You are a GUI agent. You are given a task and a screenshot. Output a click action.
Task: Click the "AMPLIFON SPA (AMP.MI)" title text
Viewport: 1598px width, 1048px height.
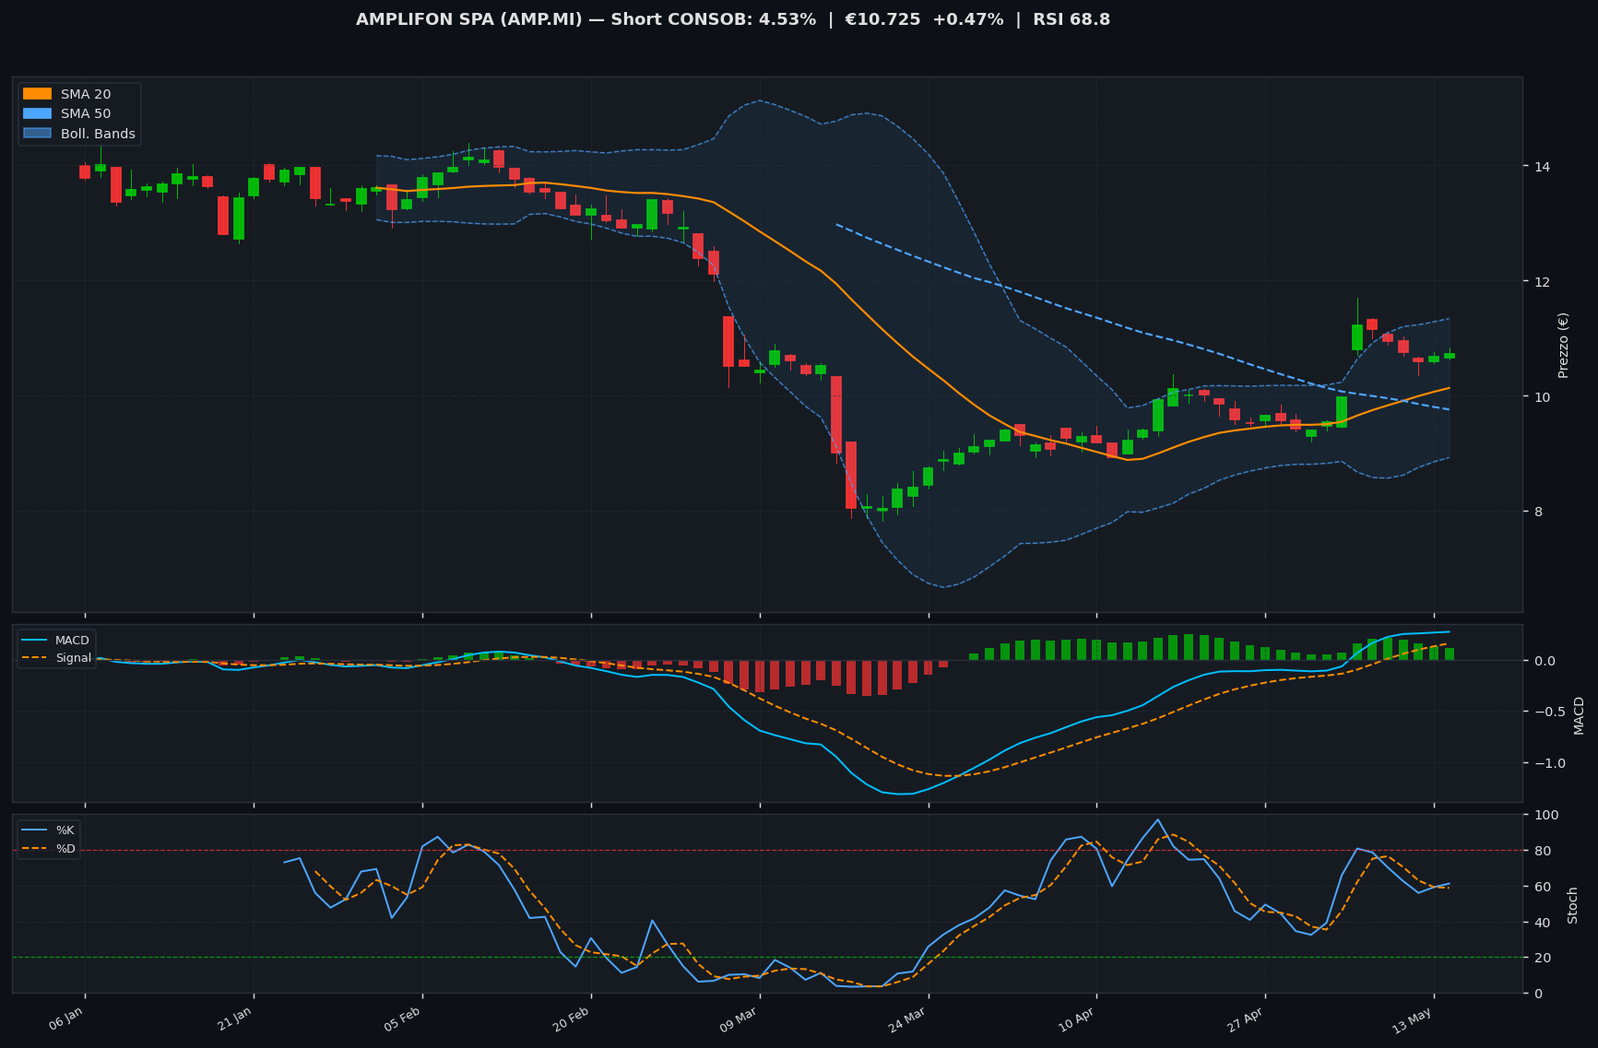point(469,19)
